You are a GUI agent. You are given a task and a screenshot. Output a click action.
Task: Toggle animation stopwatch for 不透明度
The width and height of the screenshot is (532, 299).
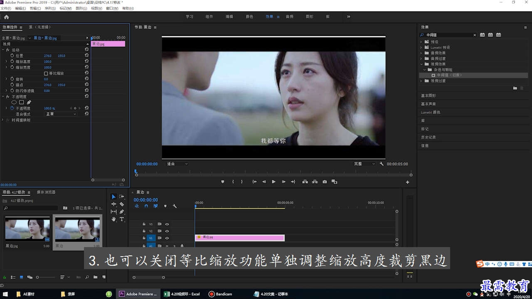pyautogui.click(x=12, y=108)
